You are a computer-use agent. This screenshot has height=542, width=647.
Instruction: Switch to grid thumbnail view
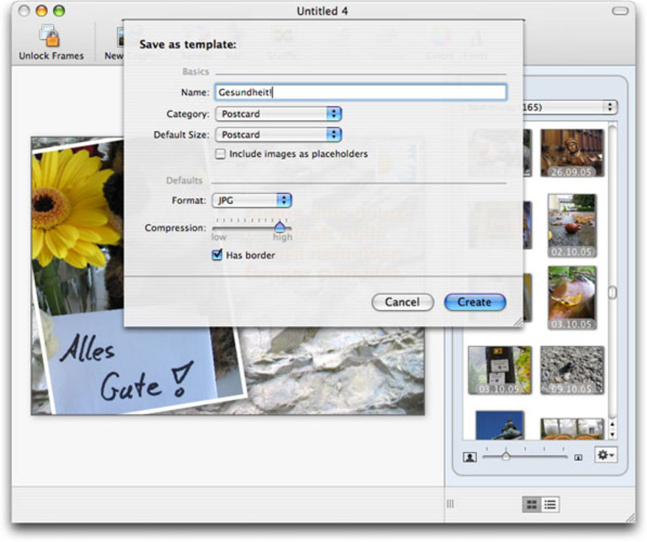pyautogui.click(x=531, y=505)
